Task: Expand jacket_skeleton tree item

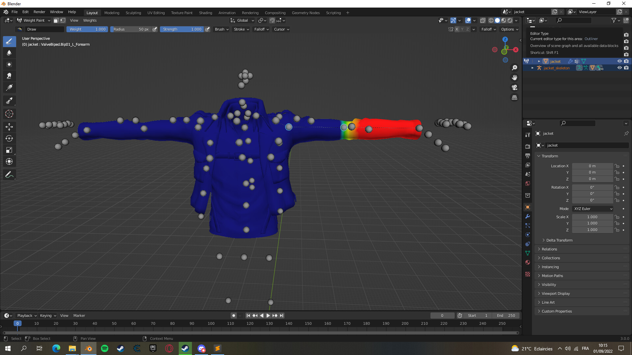Action: coord(532,68)
